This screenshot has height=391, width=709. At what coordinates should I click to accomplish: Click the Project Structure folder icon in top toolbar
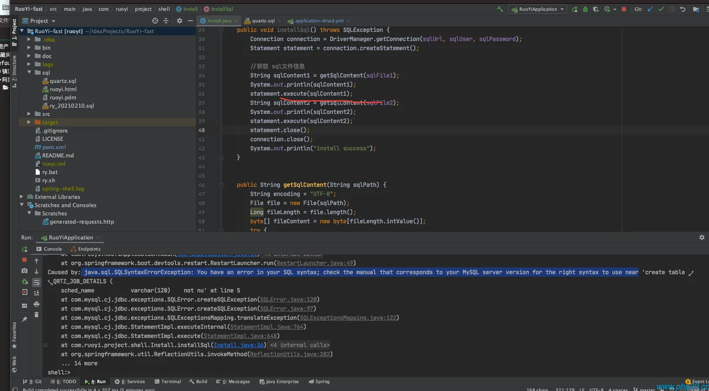coord(697,9)
